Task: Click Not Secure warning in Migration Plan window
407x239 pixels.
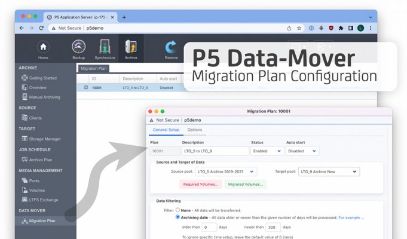Action: [x=164, y=120]
